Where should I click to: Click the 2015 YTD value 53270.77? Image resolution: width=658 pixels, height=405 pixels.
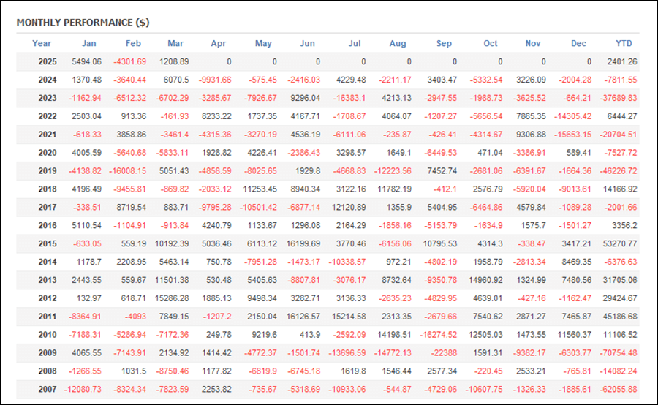coord(619,243)
